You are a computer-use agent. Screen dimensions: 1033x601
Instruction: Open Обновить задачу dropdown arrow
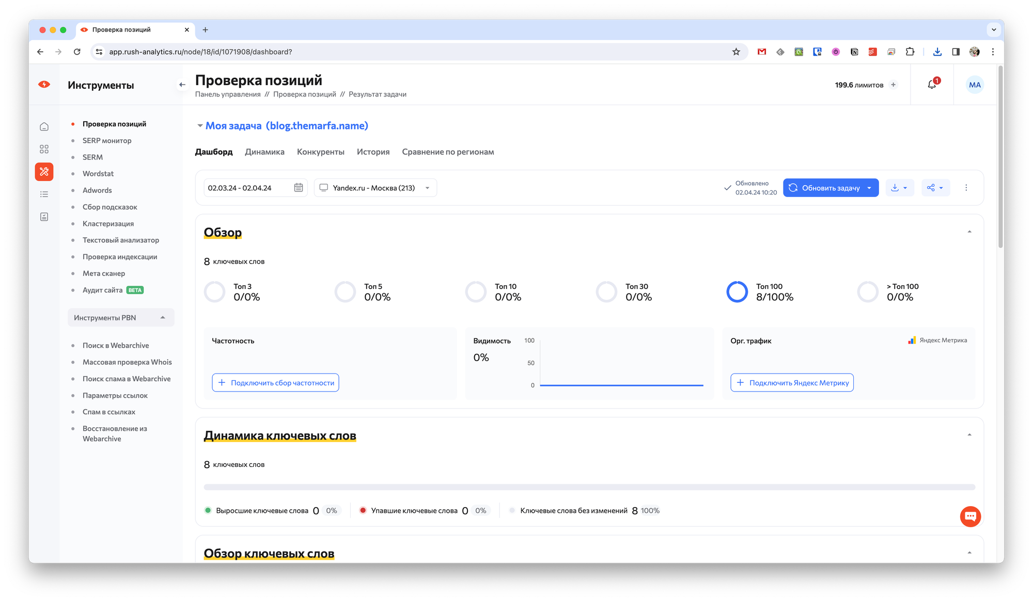pyautogui.click(x=869, y=188)
